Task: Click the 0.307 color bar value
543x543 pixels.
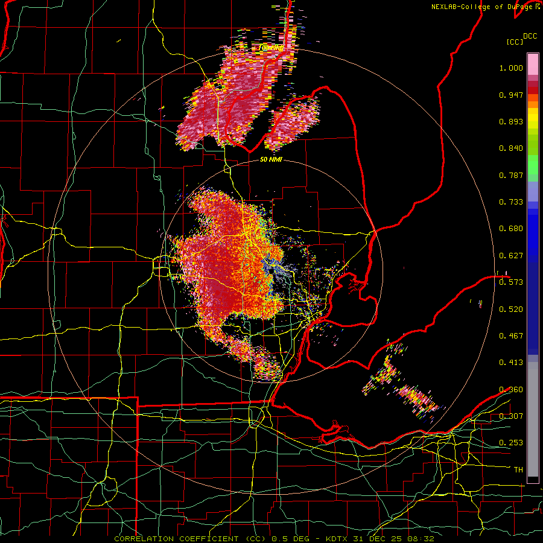Action: point(511,416)
